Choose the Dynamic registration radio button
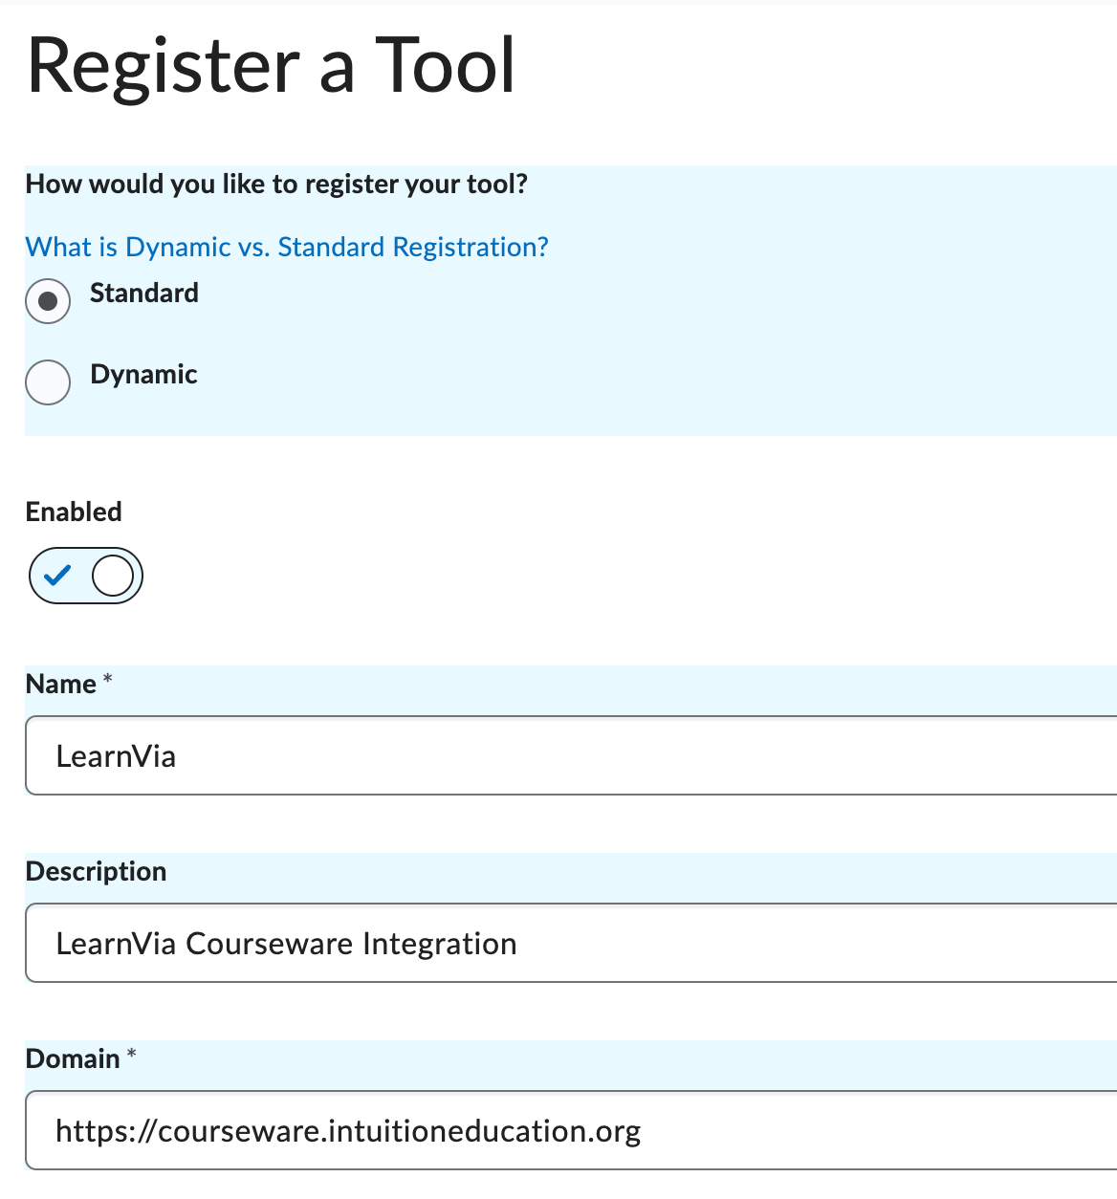 pos(48,382)
